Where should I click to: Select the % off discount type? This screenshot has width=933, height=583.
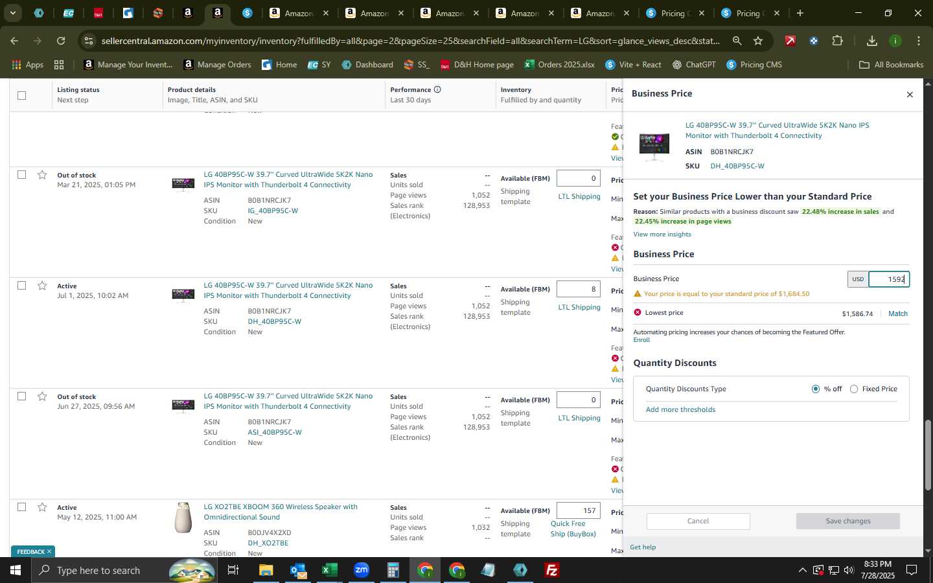[x=815, y=389]
